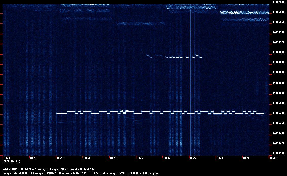The height and width of the screenshot is (176, 287).
Task: Click the 14096880 frequency label
Action: [x=278, y=62]
